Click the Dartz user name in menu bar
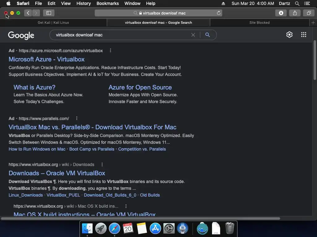317x237 pixels. [284, 3]
